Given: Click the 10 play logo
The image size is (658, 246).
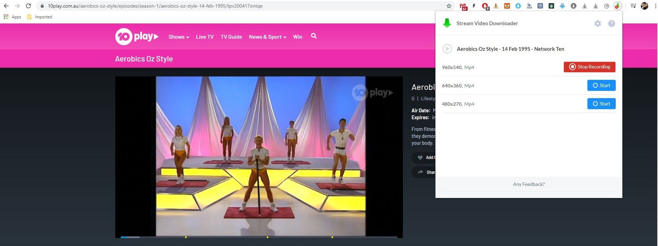Looking at the screenshot, I should tap(137, 37).
